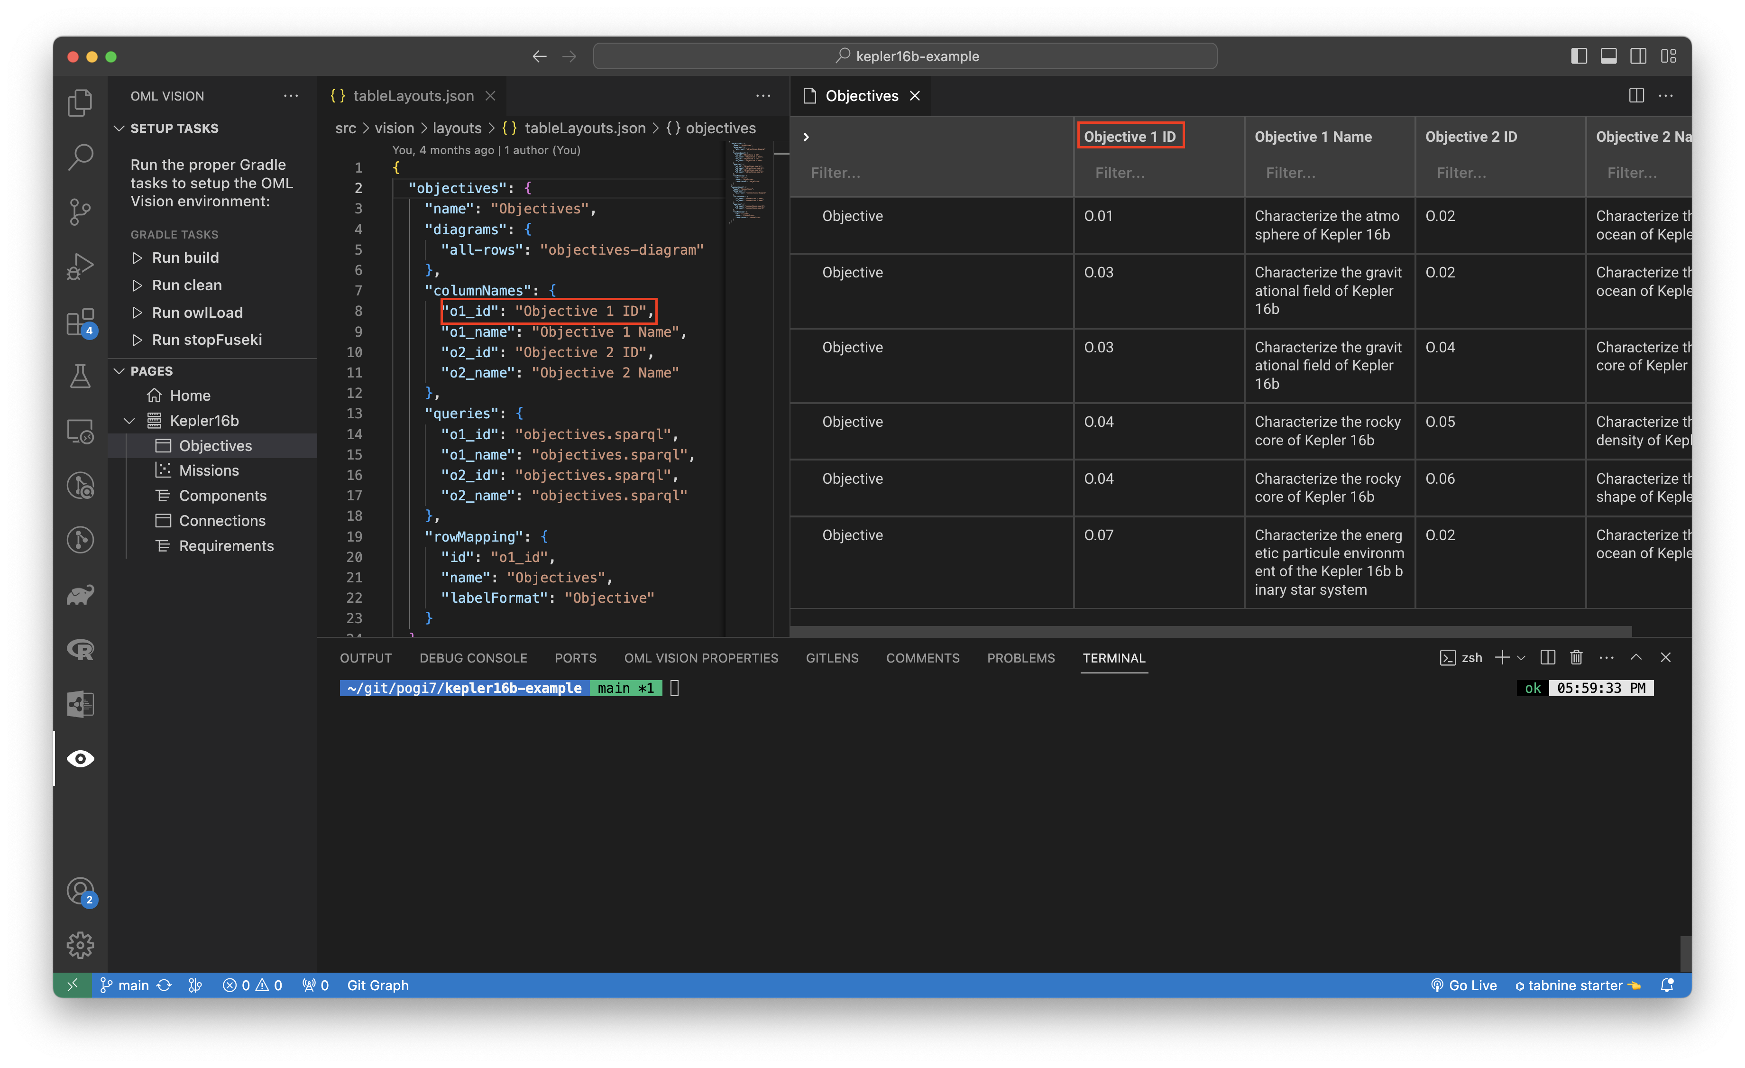Click the Objective 1 Name filter field
Image resolution: width=1745 pixels, height=1068 pixels.
tap(1329, 173)
